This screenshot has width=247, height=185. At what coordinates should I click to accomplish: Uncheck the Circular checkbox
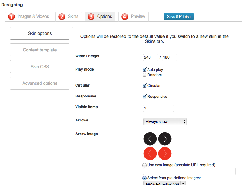pos(144,86)
